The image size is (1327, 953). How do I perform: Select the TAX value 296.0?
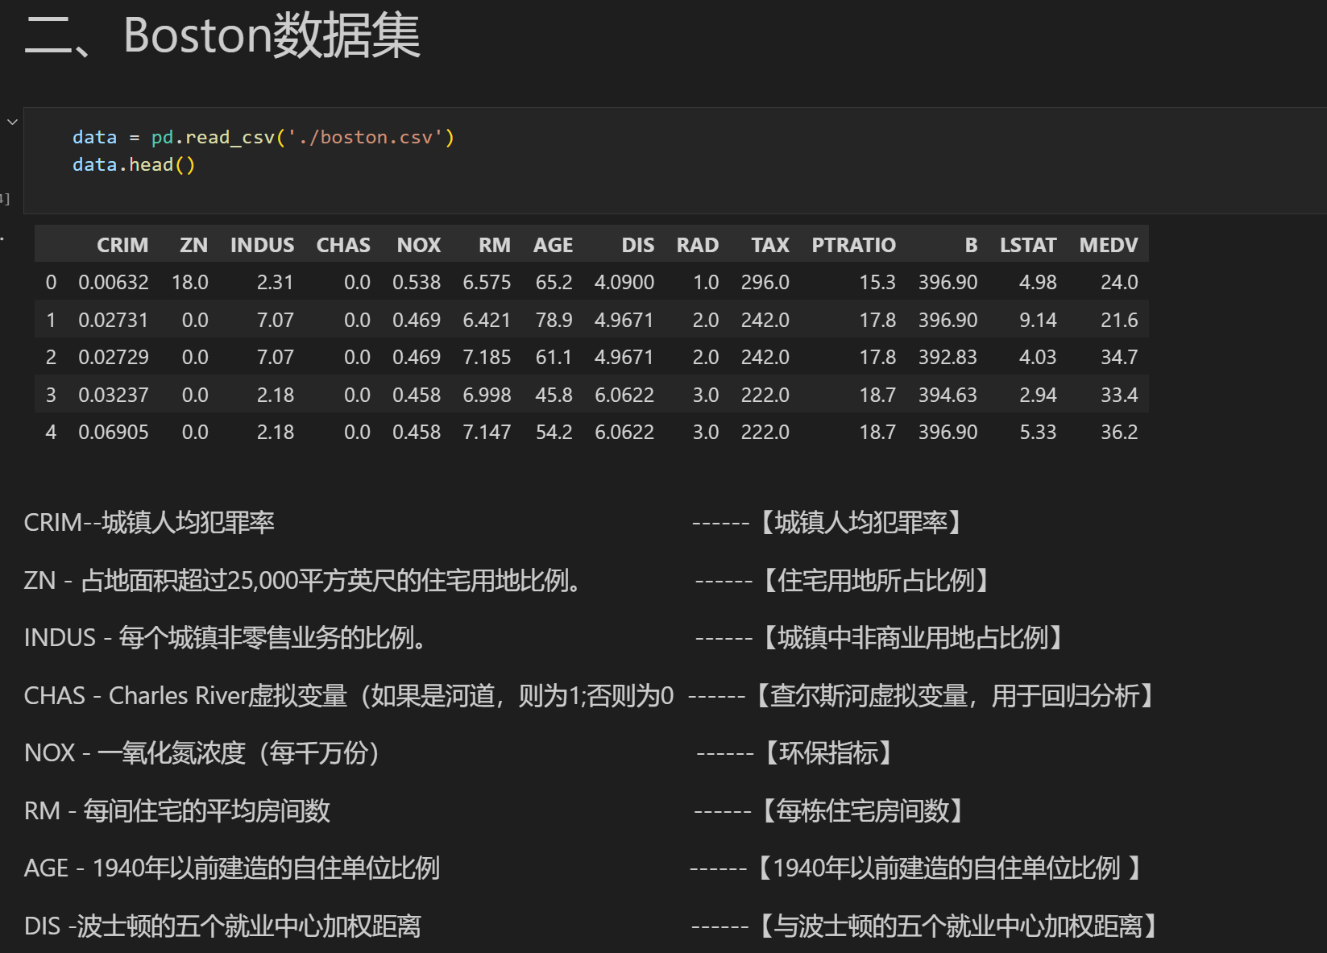point(765,283)
